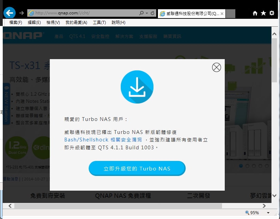Click the 免費到府安裝 heading
280x219 pixels.
(47, 195)
